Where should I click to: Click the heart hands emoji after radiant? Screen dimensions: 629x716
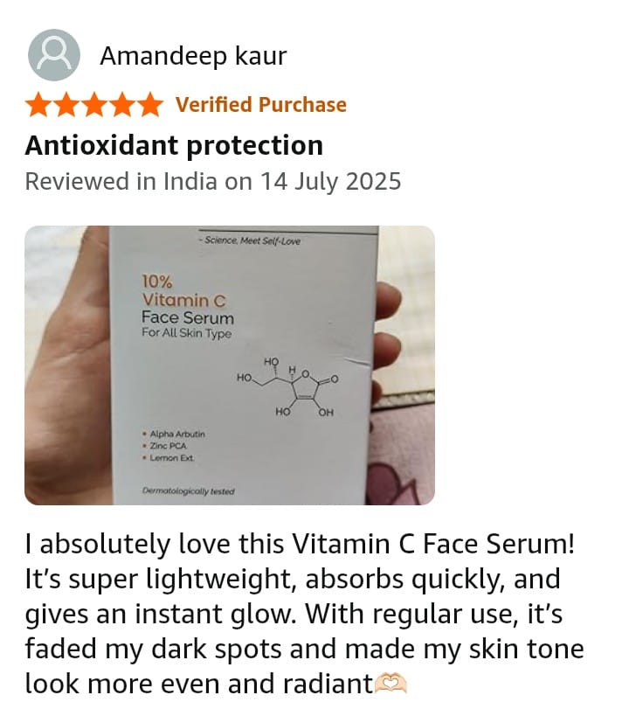pyautogui.click(x=391, y=684)
